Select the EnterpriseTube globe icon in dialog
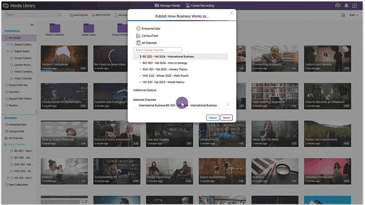This screenshot has width=365, height=205. 138,29
